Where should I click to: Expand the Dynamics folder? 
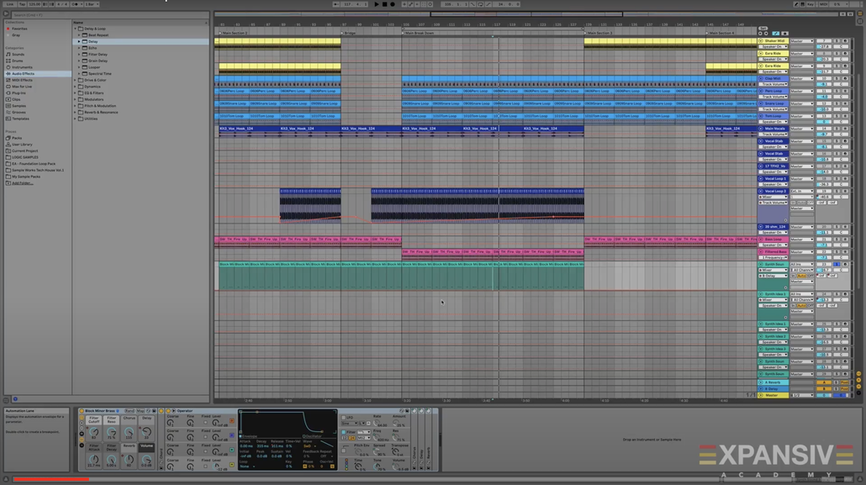coord(76,87)
